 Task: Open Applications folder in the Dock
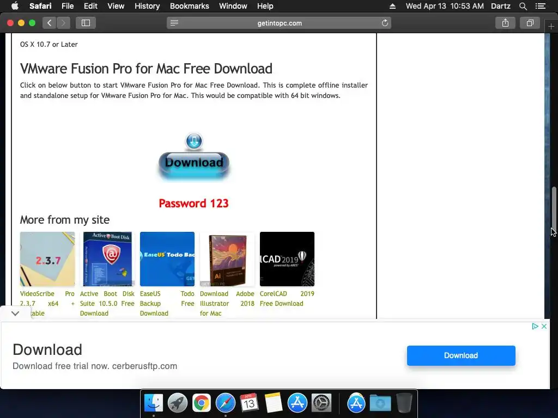(x=356, y=403)
